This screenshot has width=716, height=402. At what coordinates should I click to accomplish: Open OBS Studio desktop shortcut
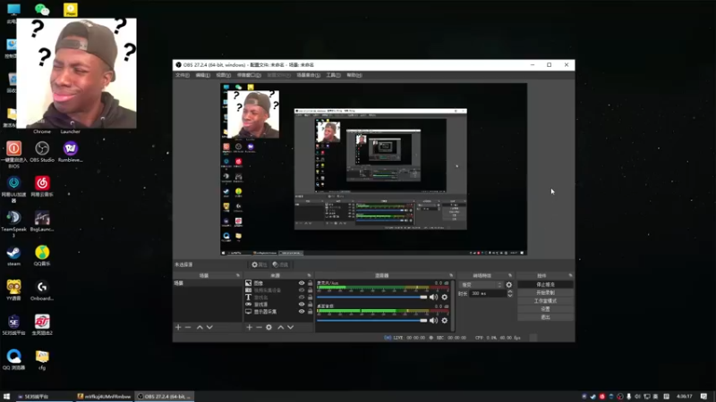pos(42,152)
